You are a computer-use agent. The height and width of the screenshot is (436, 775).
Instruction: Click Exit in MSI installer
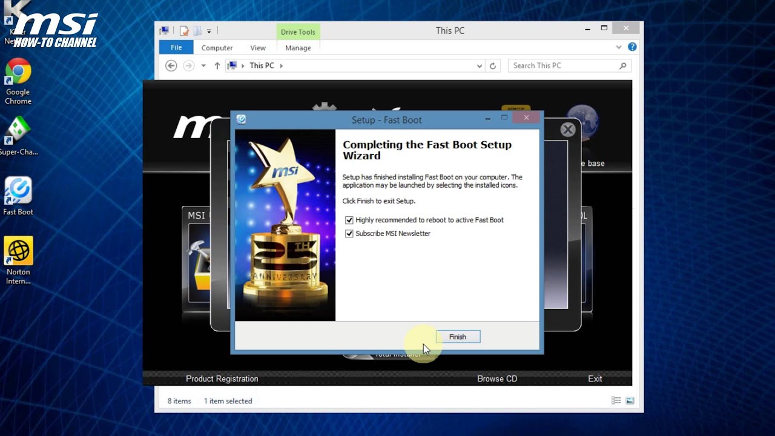[595, 378]
